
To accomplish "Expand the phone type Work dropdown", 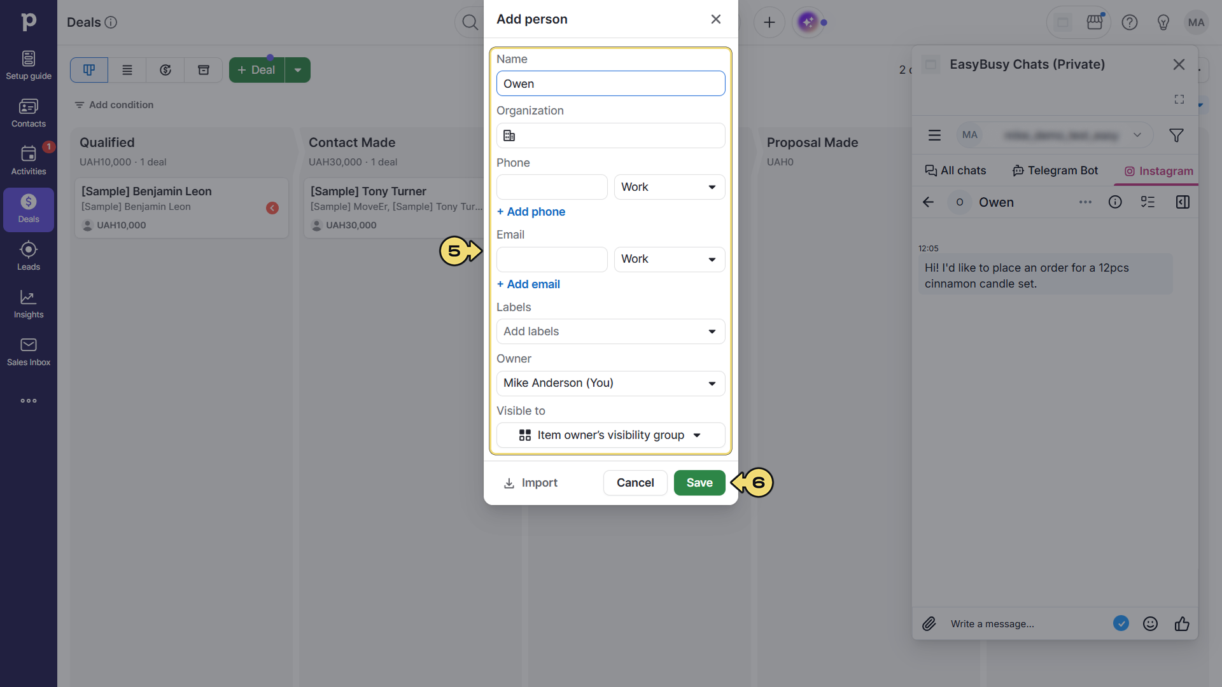I will [x=670, y=187].
